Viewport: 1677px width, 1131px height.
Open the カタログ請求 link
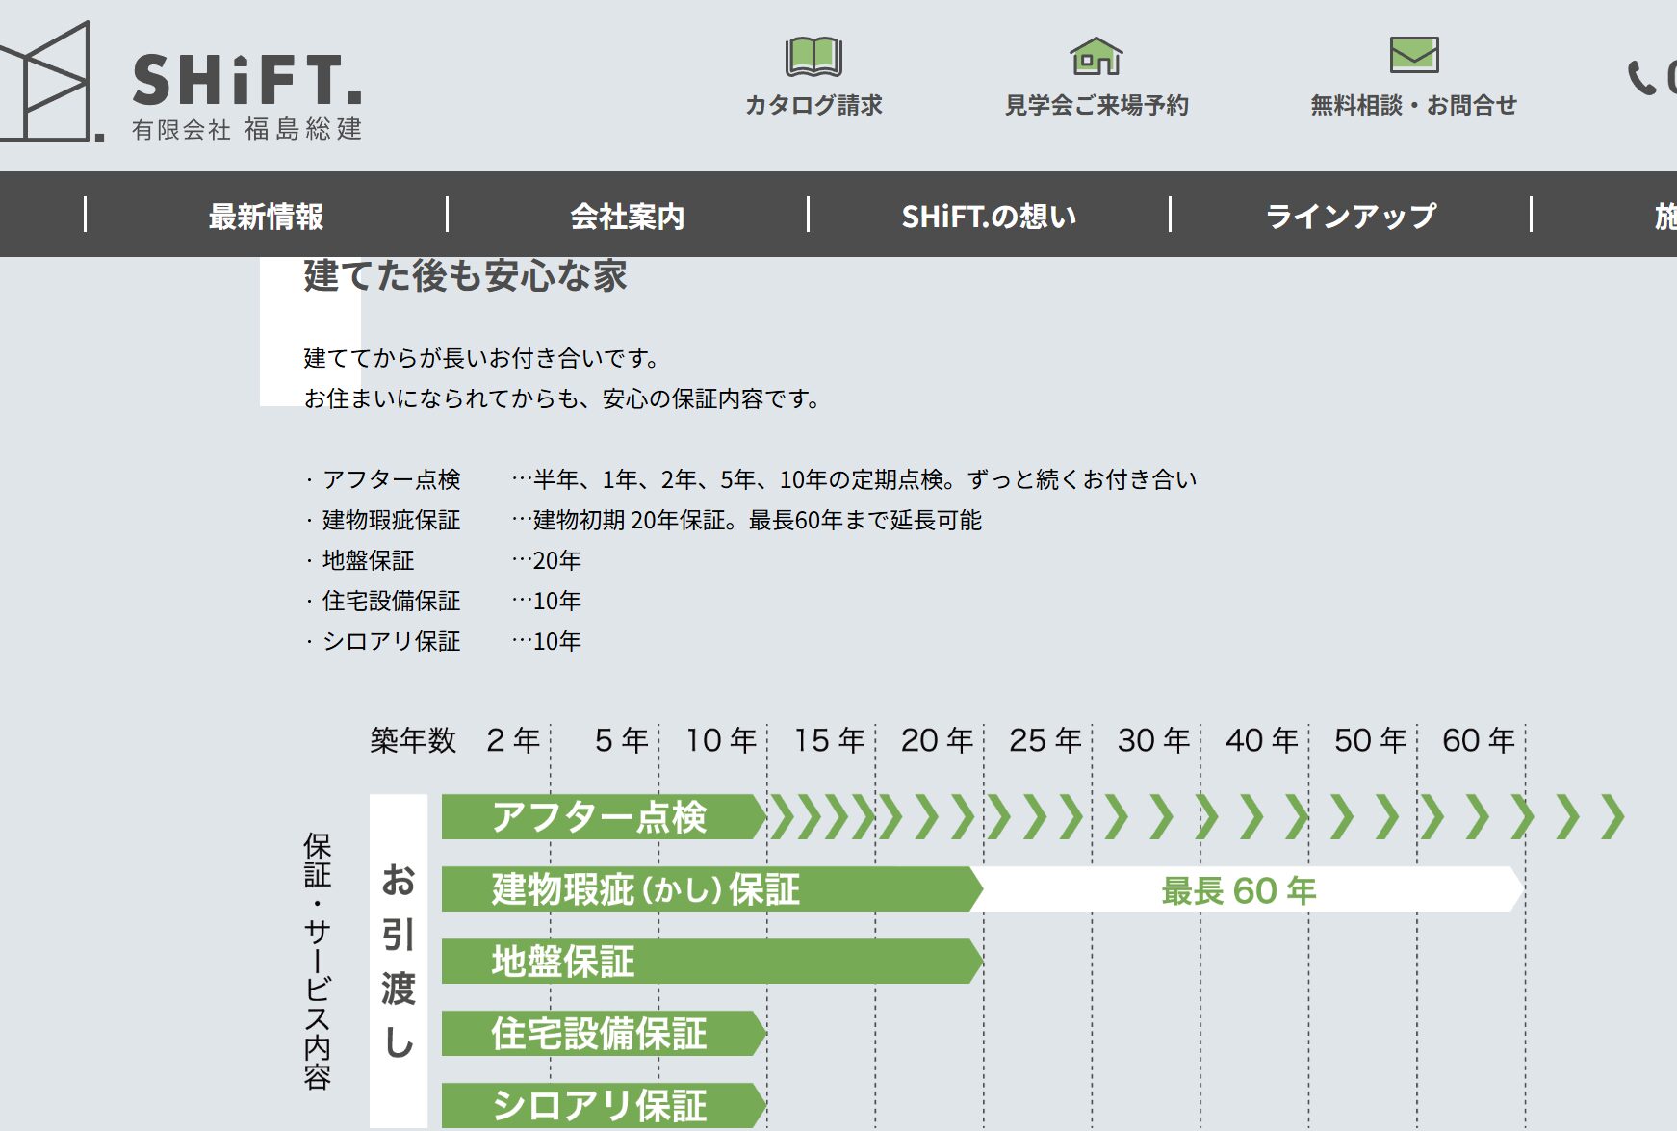coord(813,105)
